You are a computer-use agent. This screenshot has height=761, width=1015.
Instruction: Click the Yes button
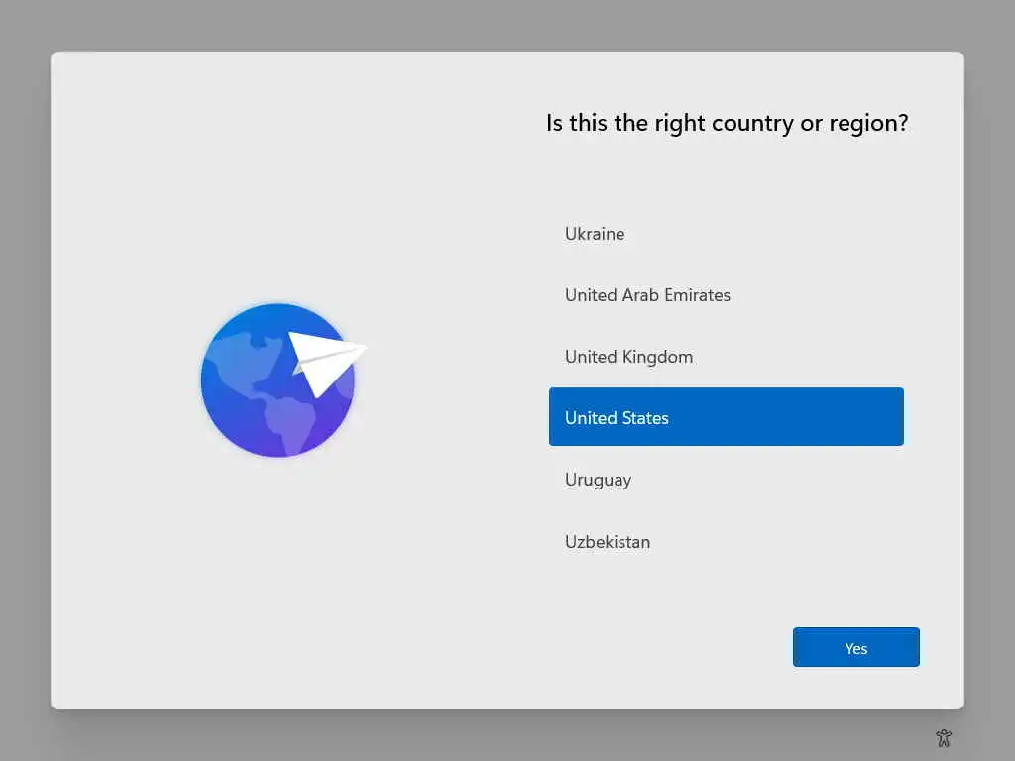coord(855,647)
